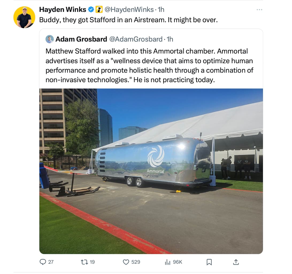Click the @HaydenWinks handle
Image resolution: width=292 pixels, height=274 pixels.
click(x=129, y=9)
